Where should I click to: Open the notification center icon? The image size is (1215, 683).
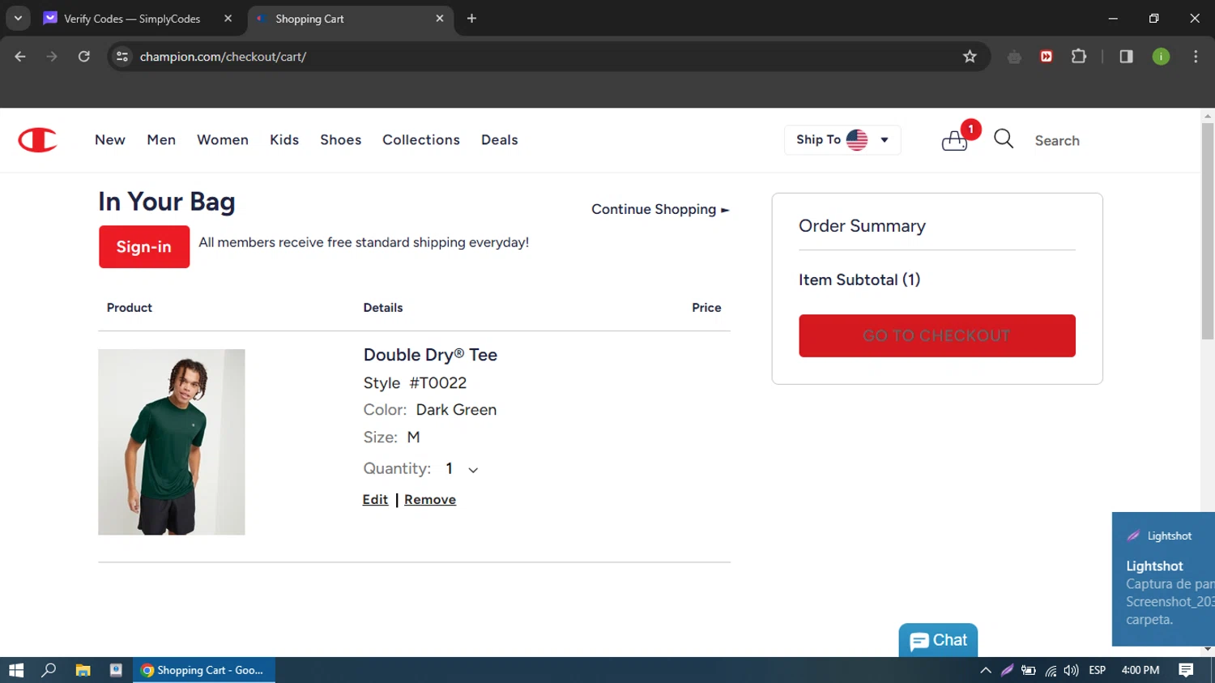tap(1186, 670)
